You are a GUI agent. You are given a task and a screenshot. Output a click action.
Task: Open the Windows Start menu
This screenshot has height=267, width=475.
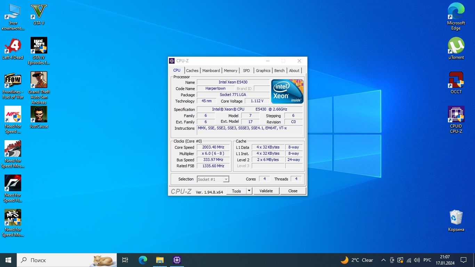click(x=8, y=260)
